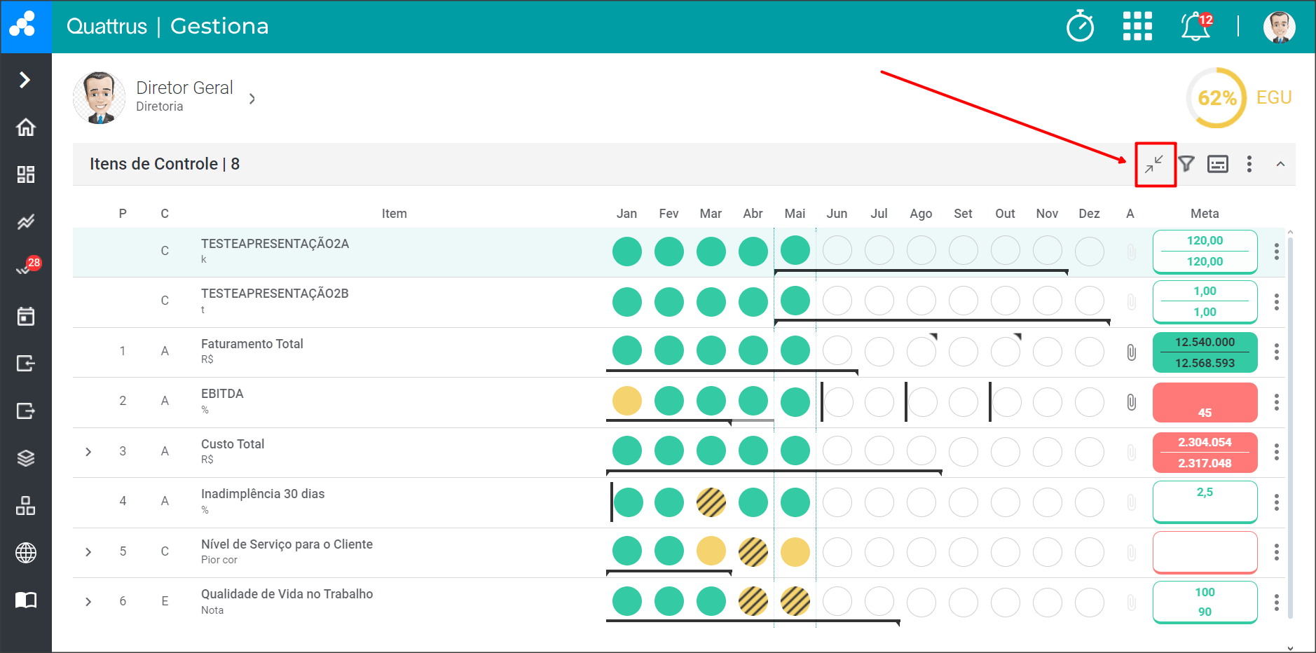The image size is (1316, 653).
Task: Click the Faturamento Total item name
Action: click(252, 344)
